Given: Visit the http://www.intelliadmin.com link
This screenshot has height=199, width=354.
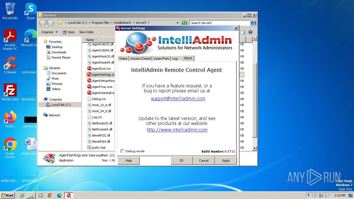Looking at the screenshot, I should click(x=177, y=130).
